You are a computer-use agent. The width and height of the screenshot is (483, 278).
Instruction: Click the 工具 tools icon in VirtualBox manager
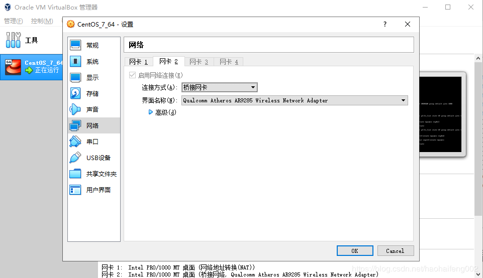[13, 40]
